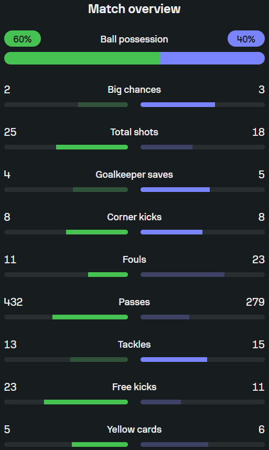This screenshot has height=450, width=269.
Task: Select the Big chances stat label
Action: click(x=134, y=90)
